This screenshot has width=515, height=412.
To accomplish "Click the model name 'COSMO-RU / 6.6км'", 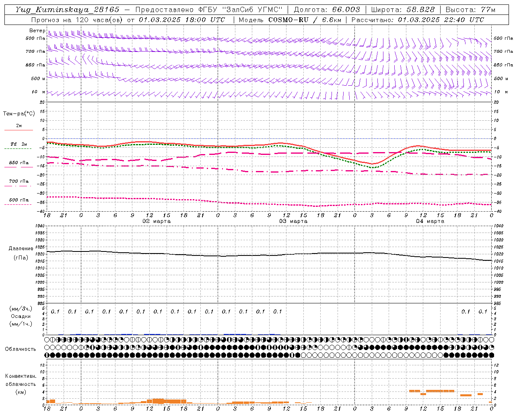I will tap(305, 20).
